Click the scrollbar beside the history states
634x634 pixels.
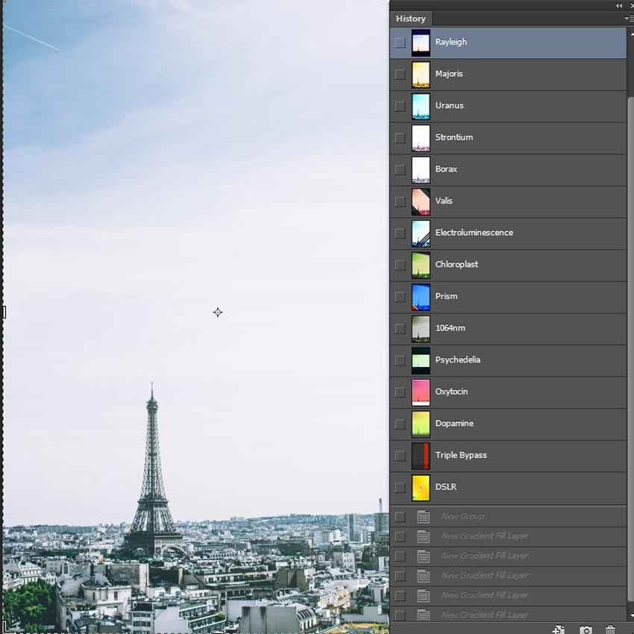tap(631, 298)
